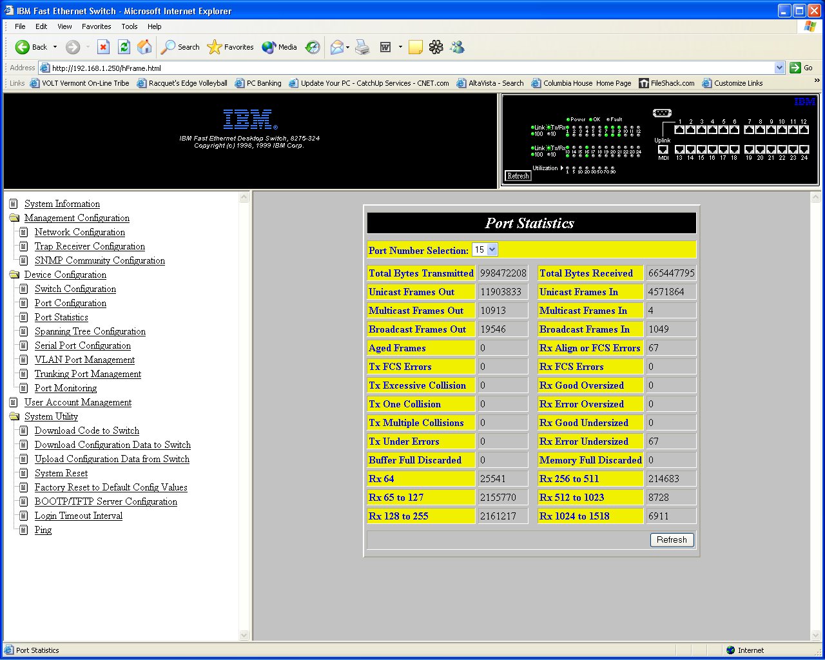Click the navigation pane scroll down arrow
The height and width of the screenshot is (660, 825).
point(244,635)
